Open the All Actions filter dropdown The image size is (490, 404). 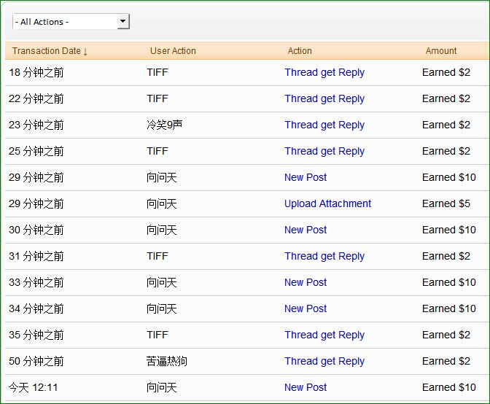(x=71, y=22)
